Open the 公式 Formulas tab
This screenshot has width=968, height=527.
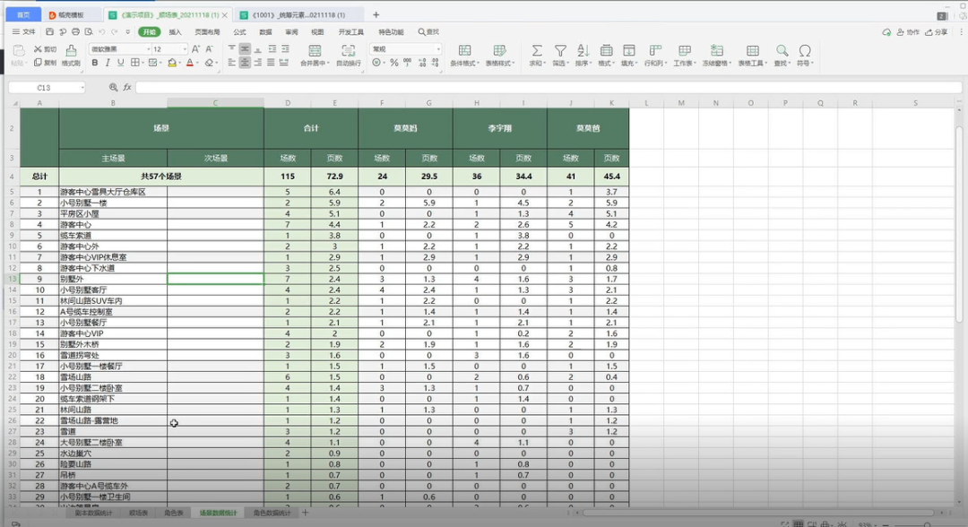[239, 32]
